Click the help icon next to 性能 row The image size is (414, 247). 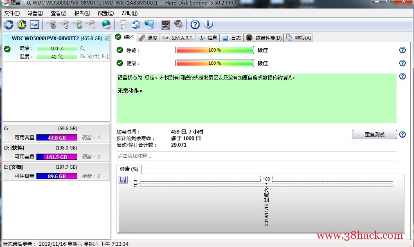(403, 50)
